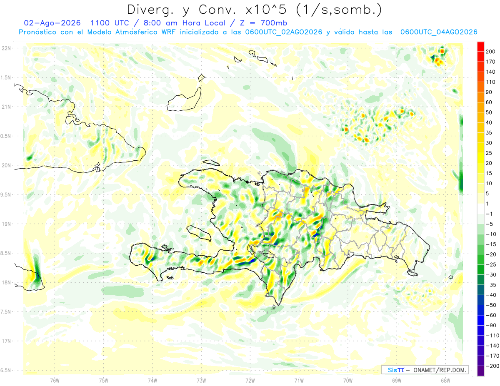Pick the topmost red swatch in color scale
The image size is (500, 386).
tap(480, 47)
